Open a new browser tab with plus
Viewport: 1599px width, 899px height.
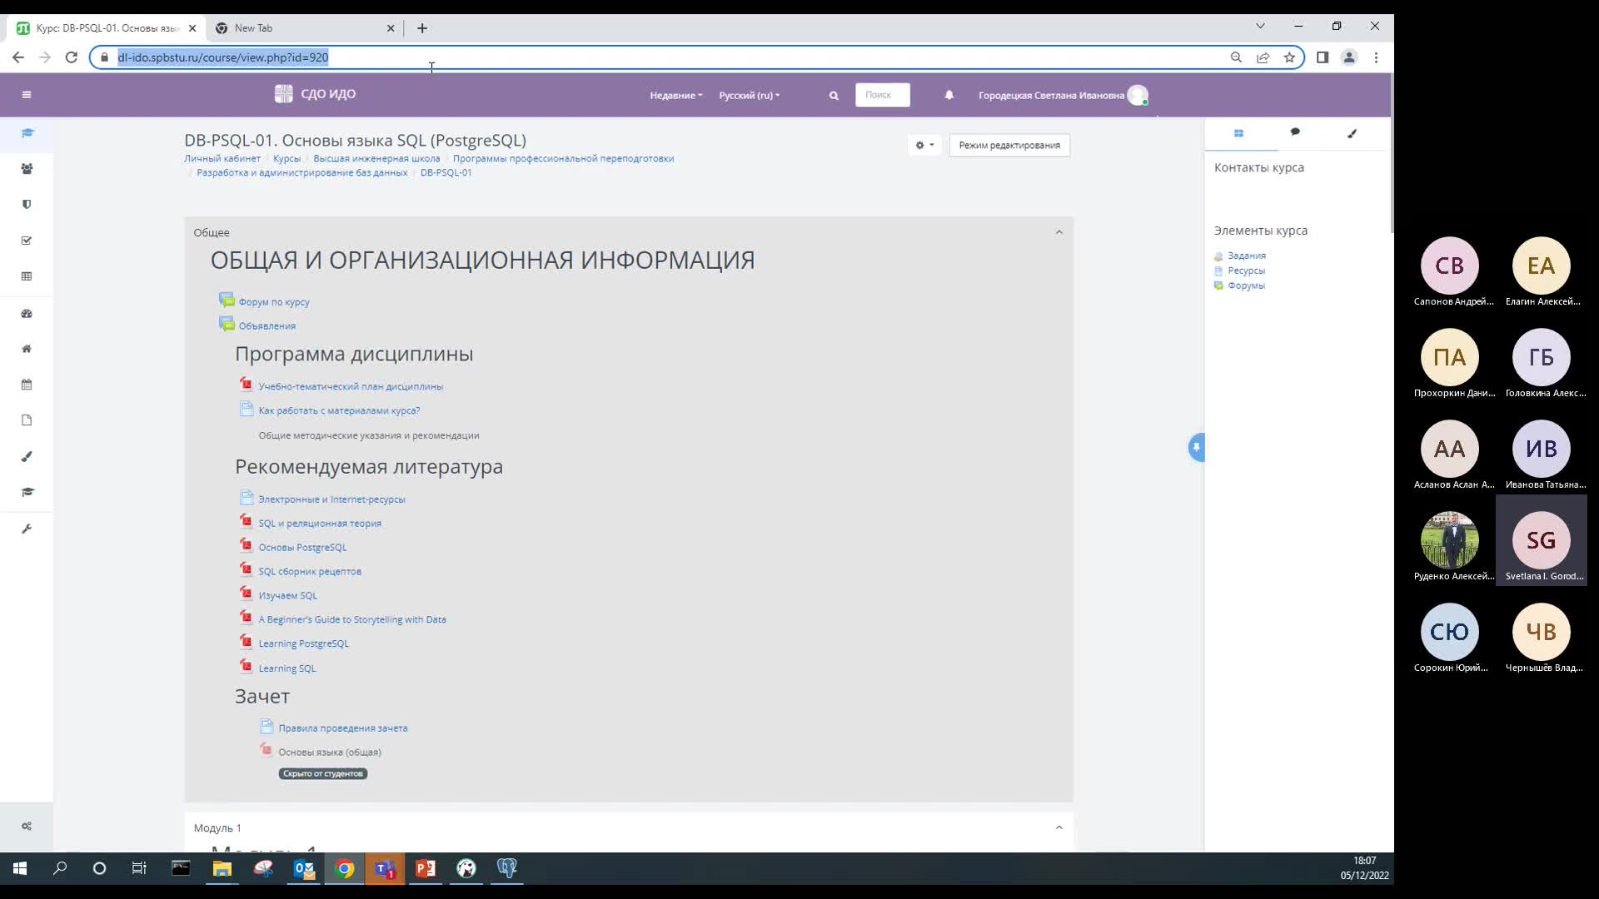point(422,28)
